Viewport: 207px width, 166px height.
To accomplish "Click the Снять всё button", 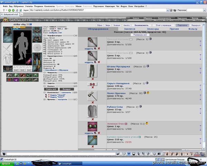I will click(x=51, y=89).
